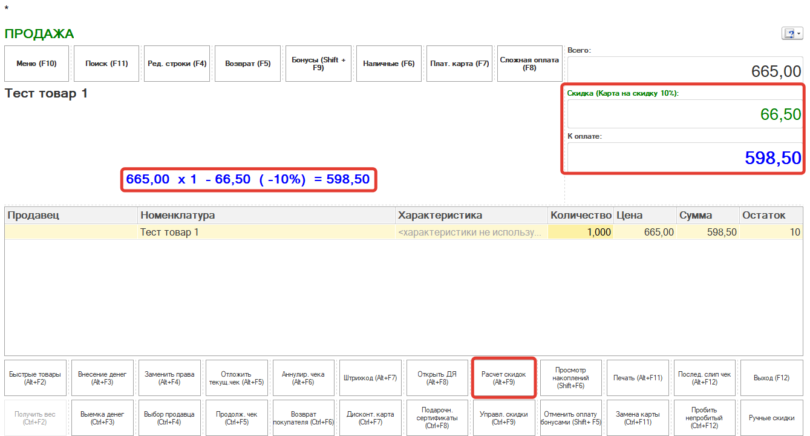Viewport: 810px width, 436px height.
Task: Click Подарочн. сертификаты (Ctrl+F8)
Action: click(x=437, y=418)
